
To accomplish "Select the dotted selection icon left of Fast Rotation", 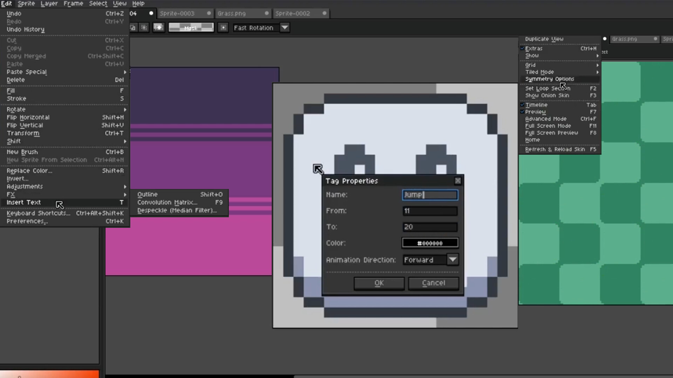I will pos(223,27).
